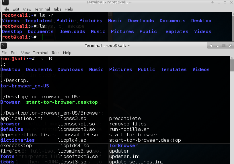Maximize the front terminal window
234x164 pixels.
point(224,46)
